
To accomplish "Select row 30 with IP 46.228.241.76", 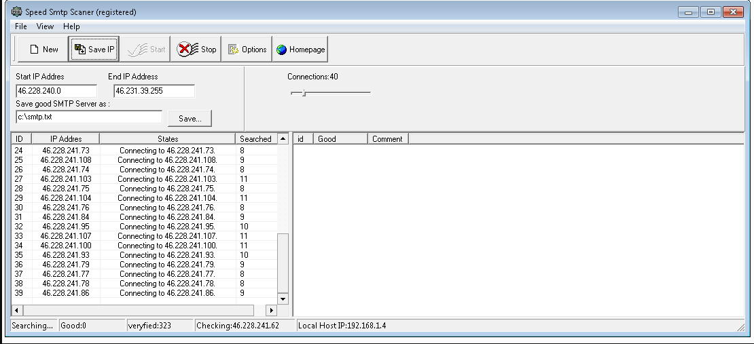I will point(145,208).
